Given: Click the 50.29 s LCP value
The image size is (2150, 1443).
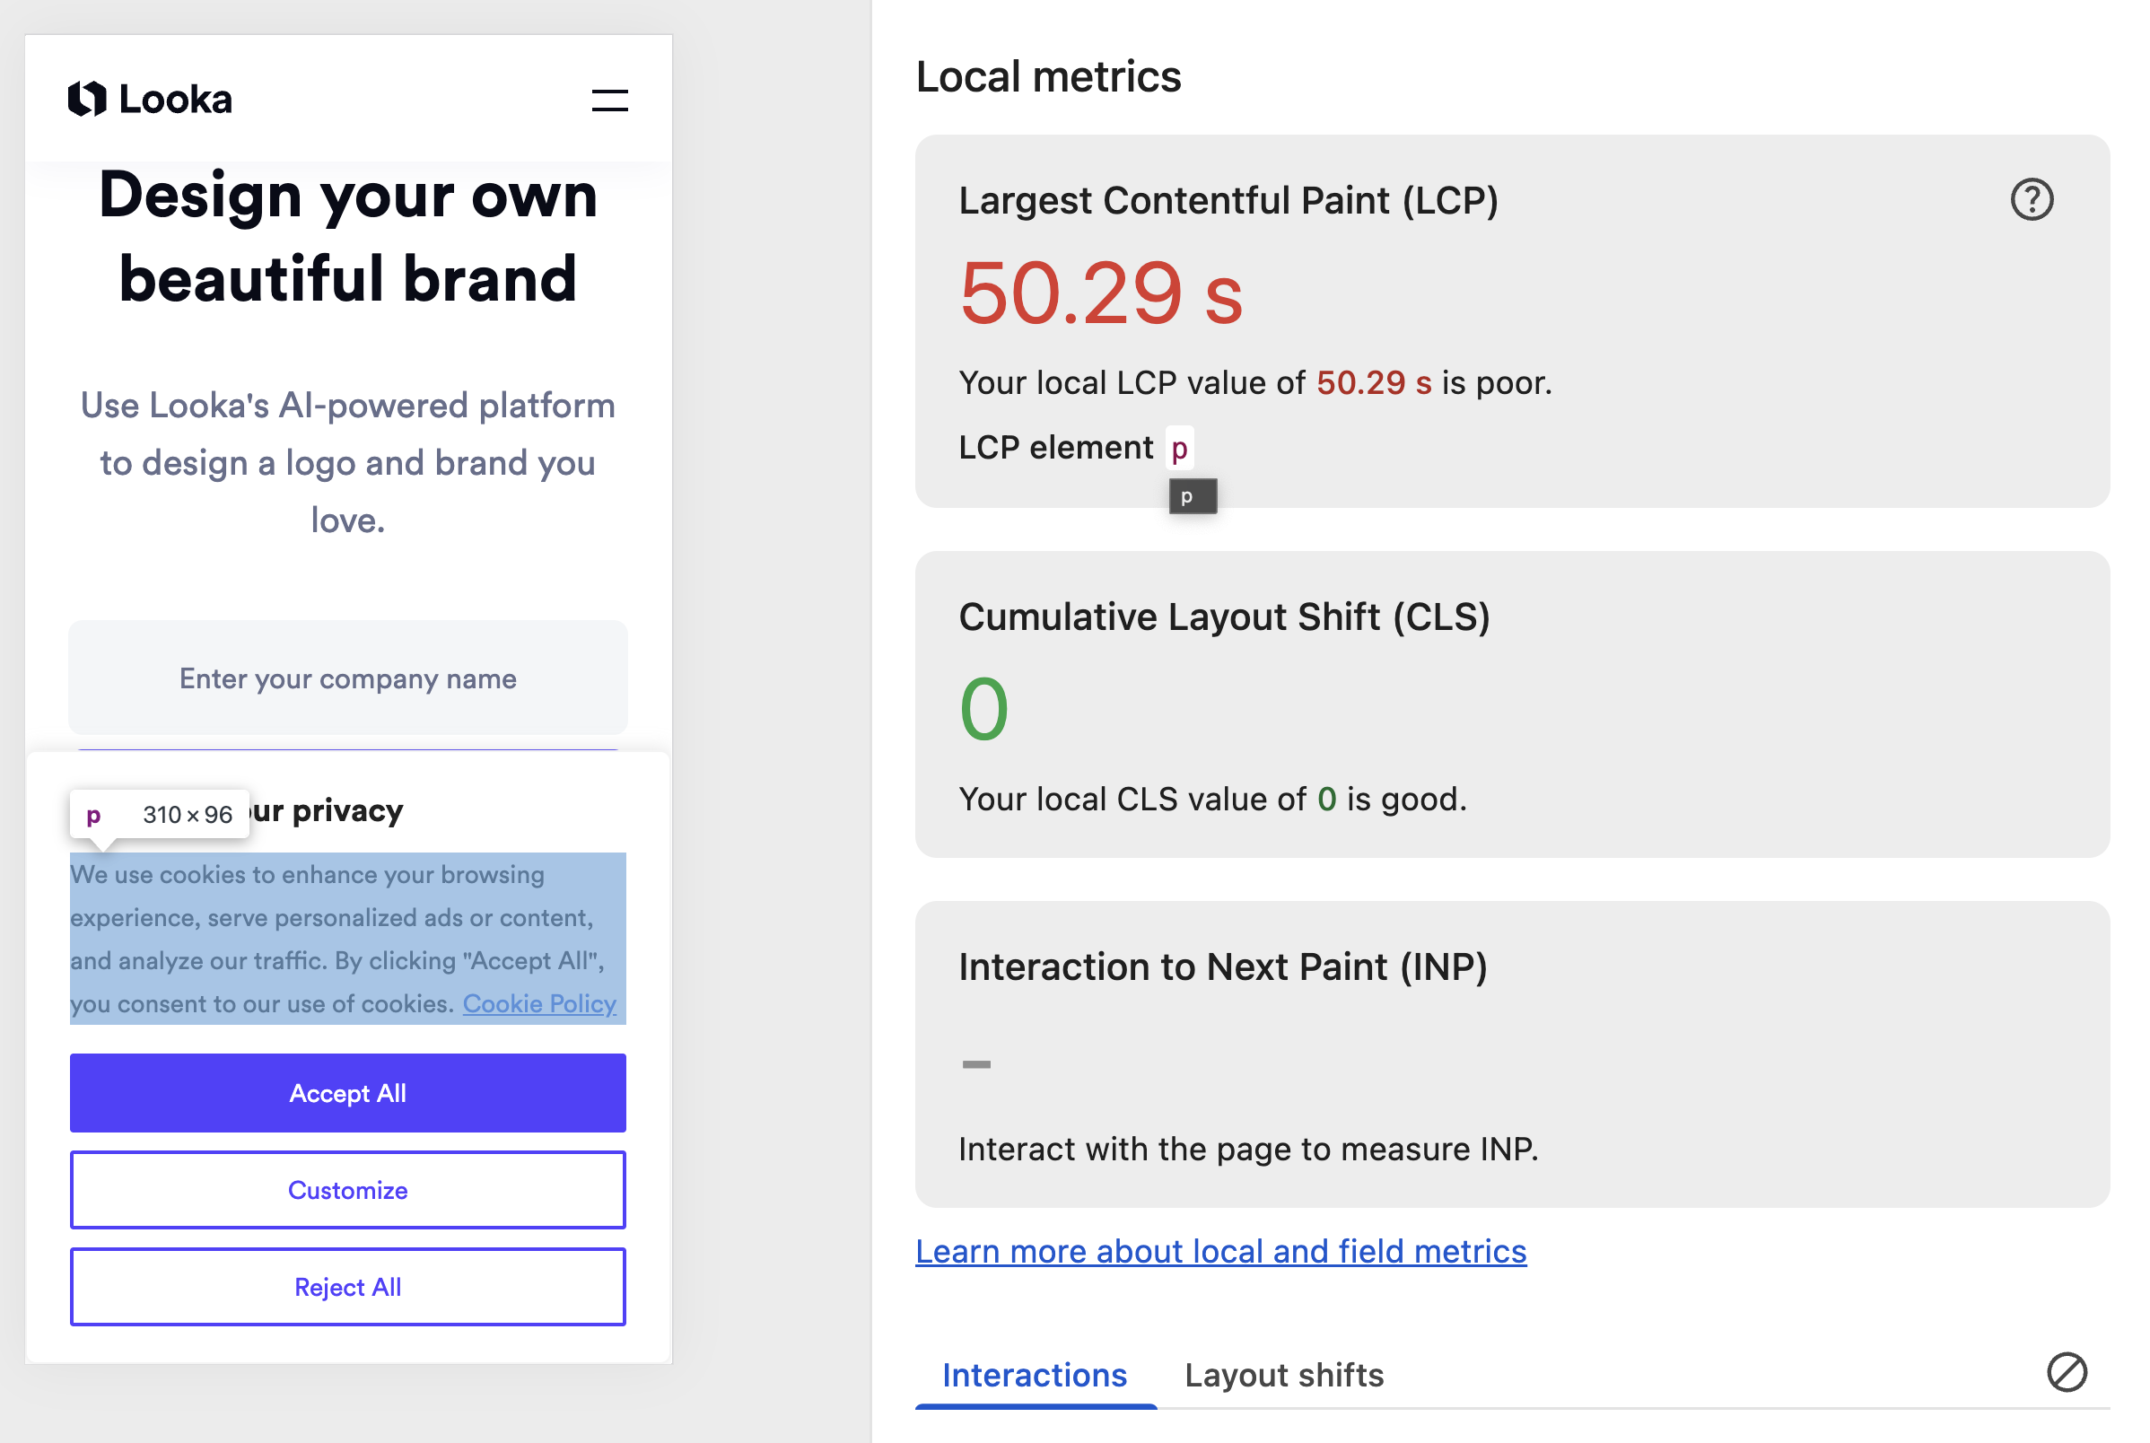Looking at the screenshot, I should tap(1100, 294).
